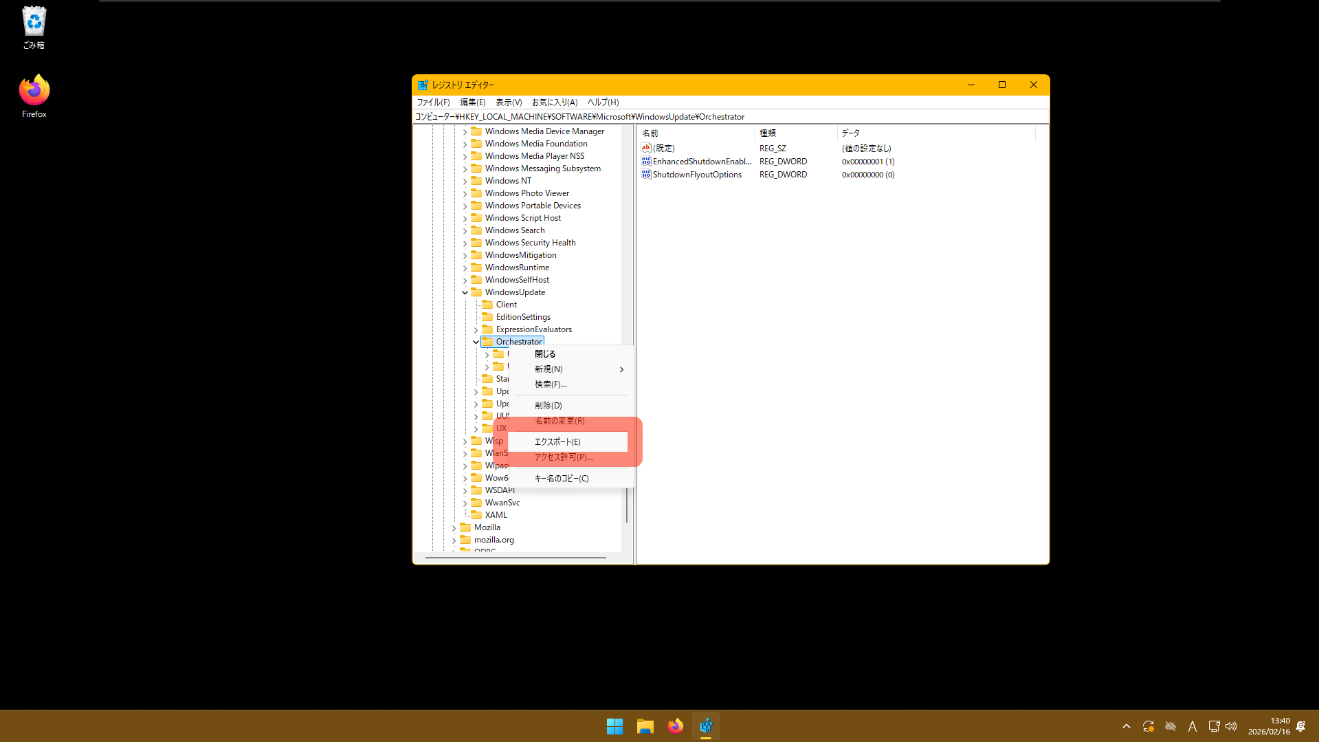This screenshot has width=1319, height=742.
Task: Select the EnhancedShutdownEnabled DWORD value icon
Action: click(645, 162)
